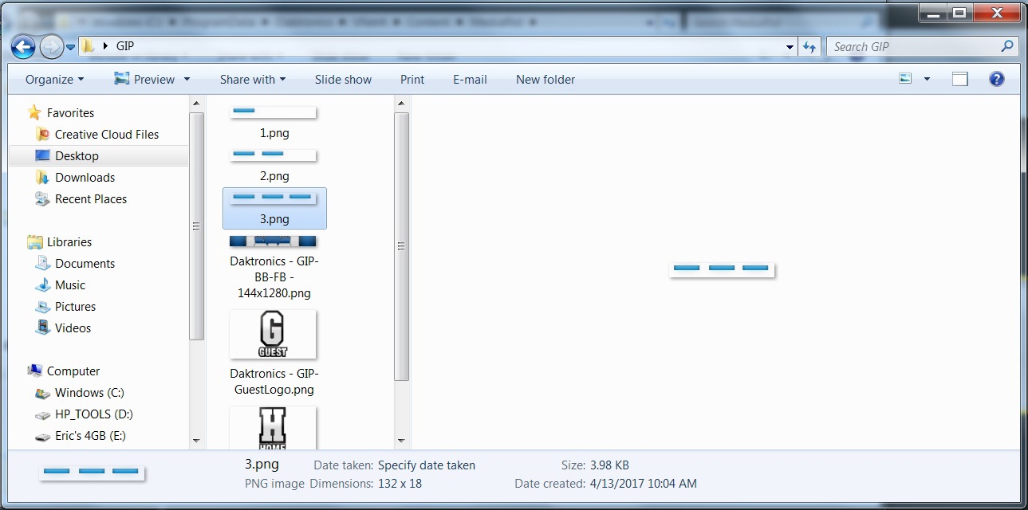Image resolution: width=1028 pixels, height=510 pixels.
Task: Open the view options dropdown arrow
Action: pos(927,79)
